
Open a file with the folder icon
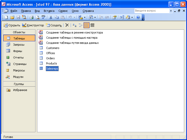12,18
